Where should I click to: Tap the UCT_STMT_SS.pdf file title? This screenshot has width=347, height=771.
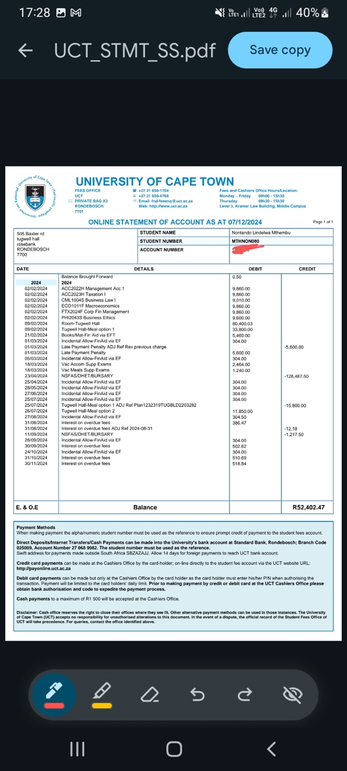click(x=134, y=50)
